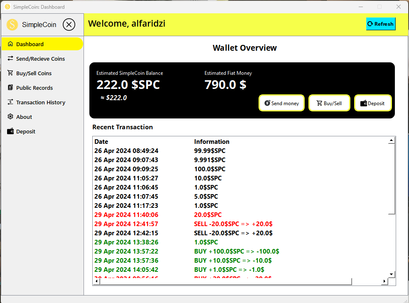Click the wallet icon on black card Deposit button
409x303 pixels.
click(x=364, y=103)
